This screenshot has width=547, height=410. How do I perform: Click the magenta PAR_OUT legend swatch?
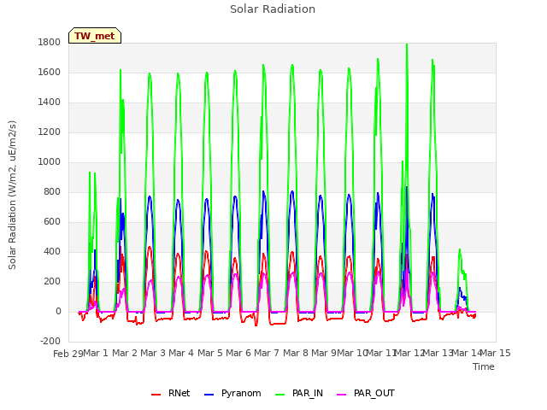tap(342, 395)
